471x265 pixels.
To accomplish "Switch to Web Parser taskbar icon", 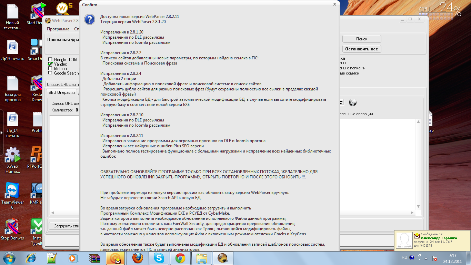I will tap(223, 258).
